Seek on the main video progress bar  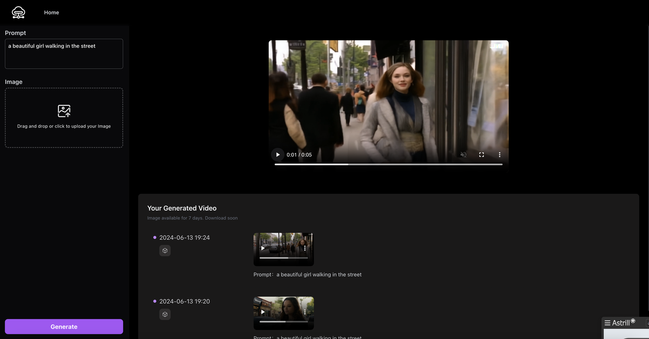click(x=388, y=164)
